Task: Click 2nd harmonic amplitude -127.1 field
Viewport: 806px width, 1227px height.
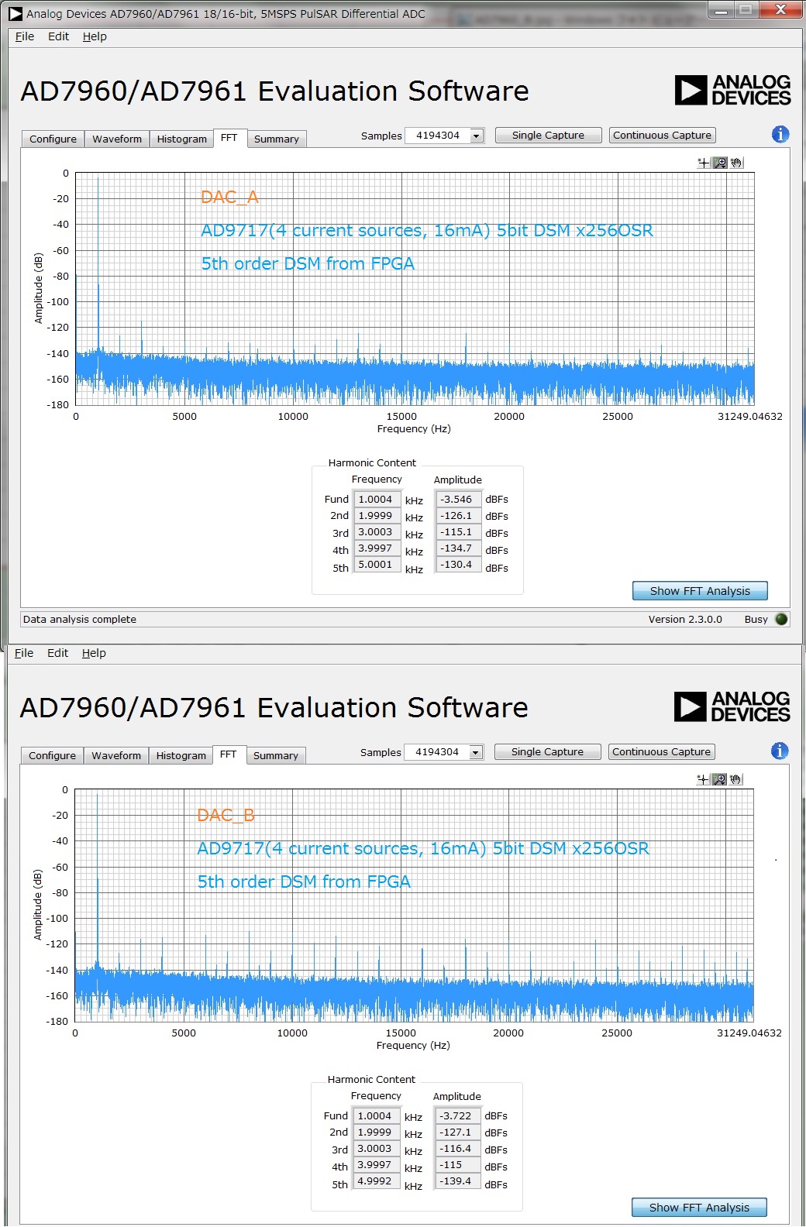Action: point(457,1132)
